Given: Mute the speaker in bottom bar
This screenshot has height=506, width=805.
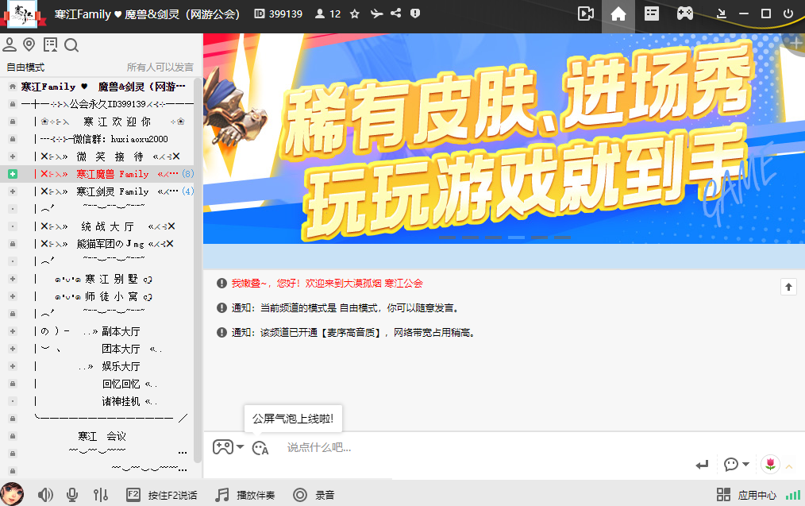Looking at the screenshot, I should tap(45, 495).
